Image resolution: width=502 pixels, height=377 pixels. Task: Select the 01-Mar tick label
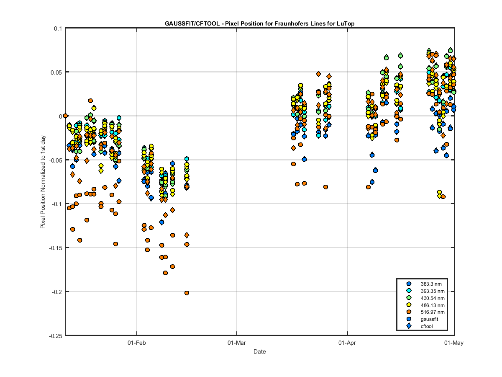click(237, 343)
